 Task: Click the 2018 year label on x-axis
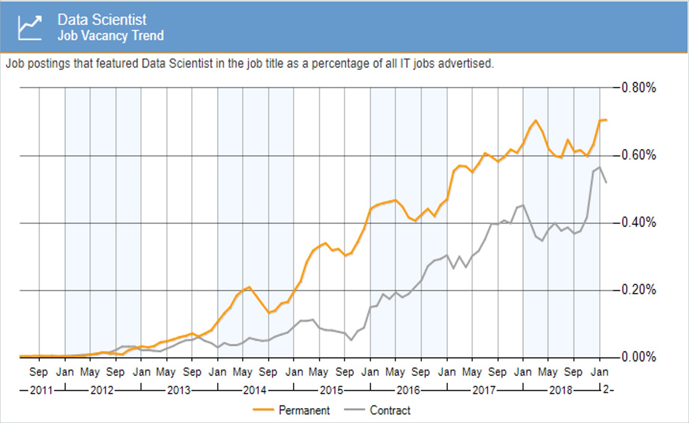(560, 390)
